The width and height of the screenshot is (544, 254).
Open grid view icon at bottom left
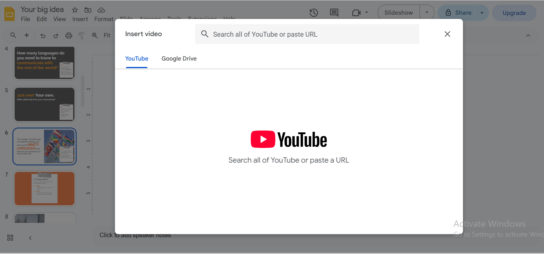click(10, 238)
